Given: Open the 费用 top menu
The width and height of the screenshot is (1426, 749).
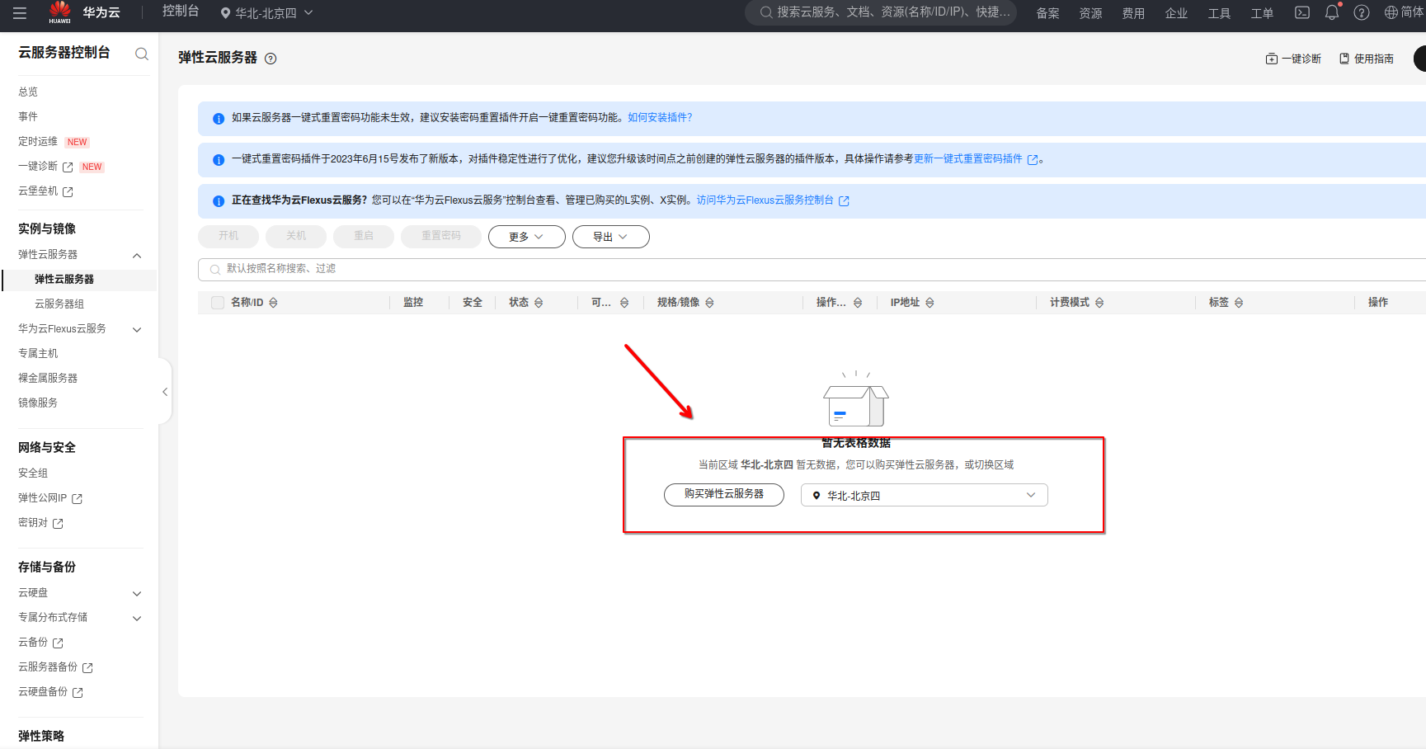Looking at the screenshot, I should point(1133,13).
